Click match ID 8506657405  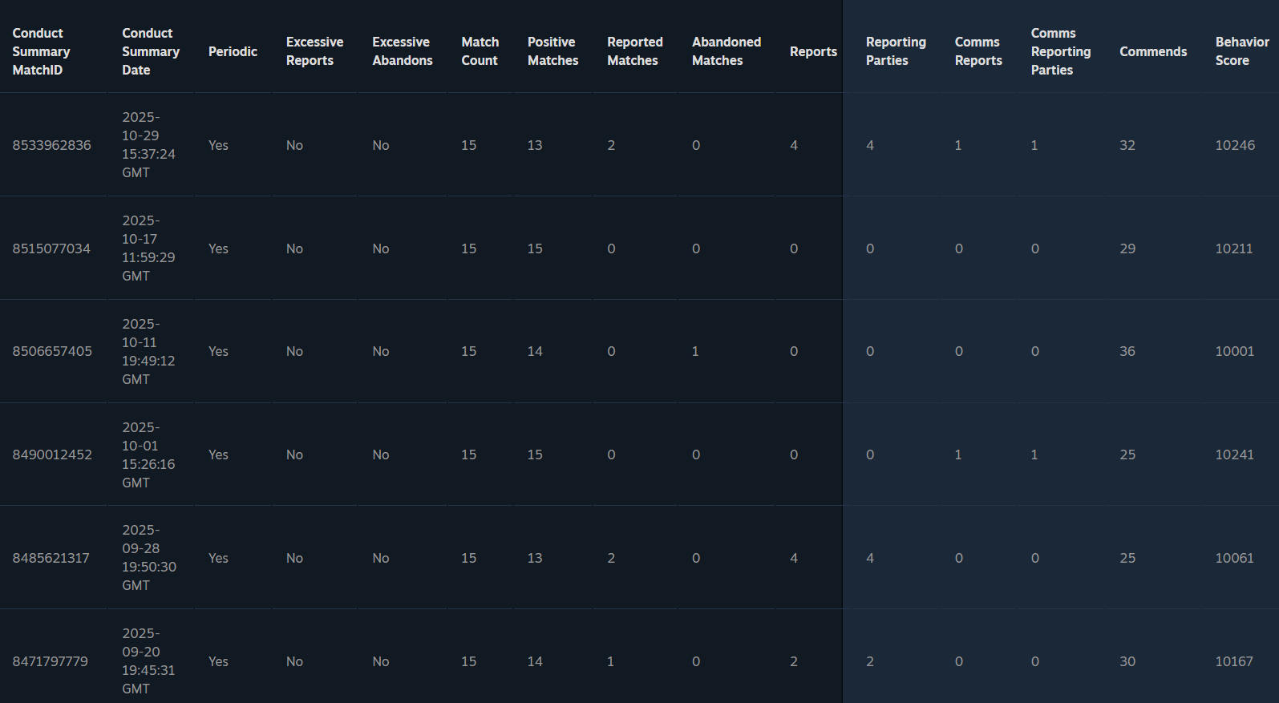pyautogui.click(x=52, y=351)
